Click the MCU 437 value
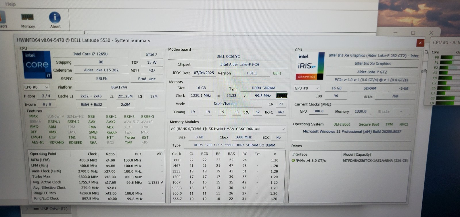 (152, 71)
